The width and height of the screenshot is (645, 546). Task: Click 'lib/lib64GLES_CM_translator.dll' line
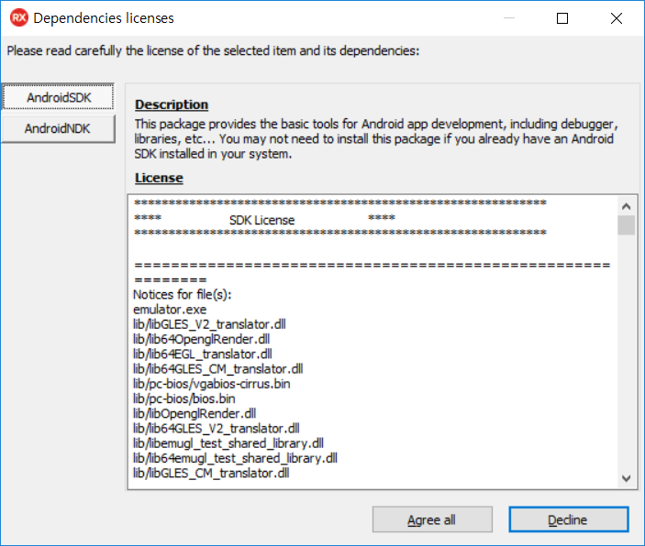pyautogui.click(x=218, y=369)
